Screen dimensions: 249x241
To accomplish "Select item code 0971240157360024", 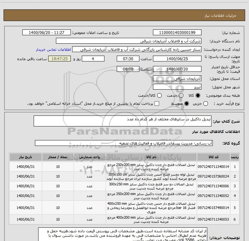I will [x=213, y=176].
